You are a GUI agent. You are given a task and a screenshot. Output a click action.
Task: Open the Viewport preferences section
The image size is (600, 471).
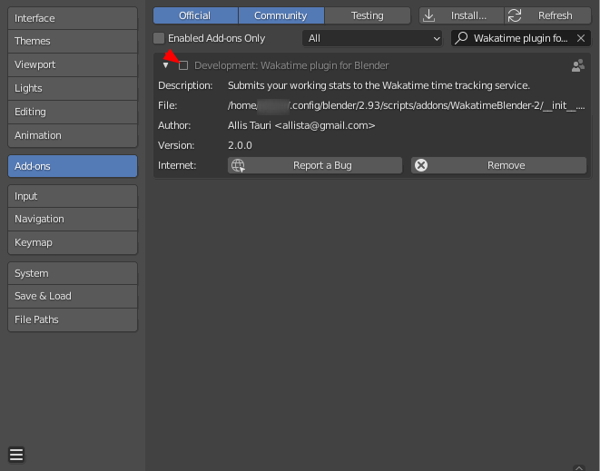(x=73, y=64)
